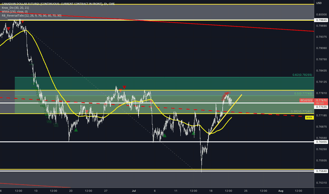Click the Canadian Dollar Futures chart title
The width and height of the screenshot is (329, 194).
58,4
